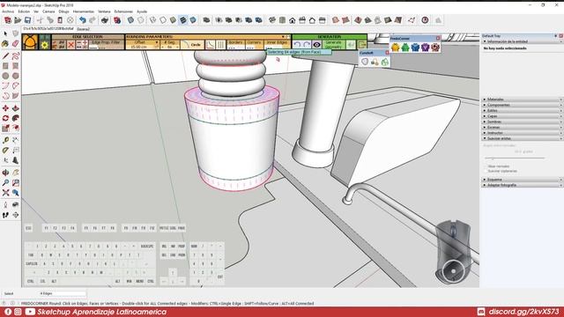Toggle the Circle profile button
This screenshot has width=564, height=317.
point(192,45)
